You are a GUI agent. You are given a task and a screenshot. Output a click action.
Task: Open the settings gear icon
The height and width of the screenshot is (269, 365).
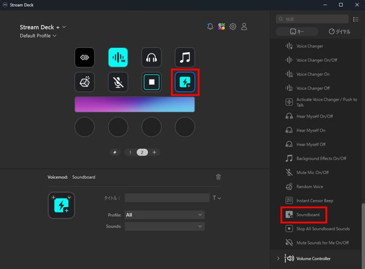(x=233, y=27)
